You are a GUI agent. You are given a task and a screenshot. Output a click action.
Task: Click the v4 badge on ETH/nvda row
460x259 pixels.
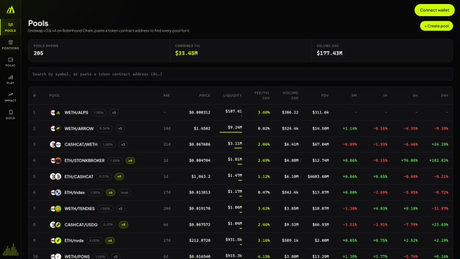pos(110,241)
